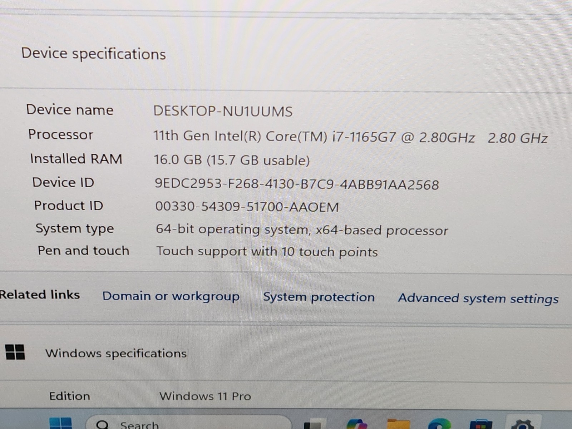Select the Device ID value 9EDC2953-F268-4130-B7C9-4ABB91AA2568
572x429 pixels.
coord(297,184)
